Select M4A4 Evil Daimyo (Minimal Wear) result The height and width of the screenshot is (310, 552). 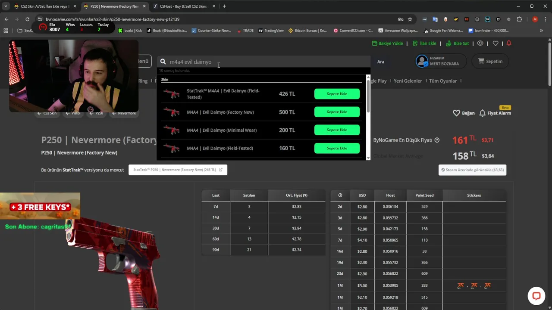pyautogui.click(x=222, y=130)
